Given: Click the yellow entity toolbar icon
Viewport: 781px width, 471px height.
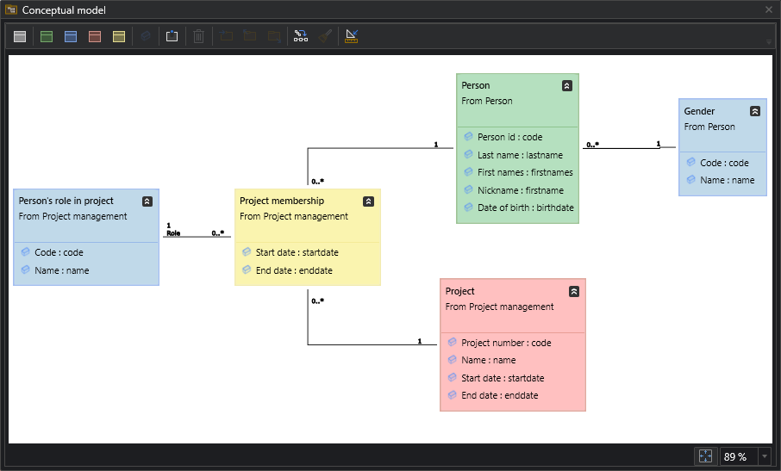Looking at the screenshot, I should click(119, 37).
